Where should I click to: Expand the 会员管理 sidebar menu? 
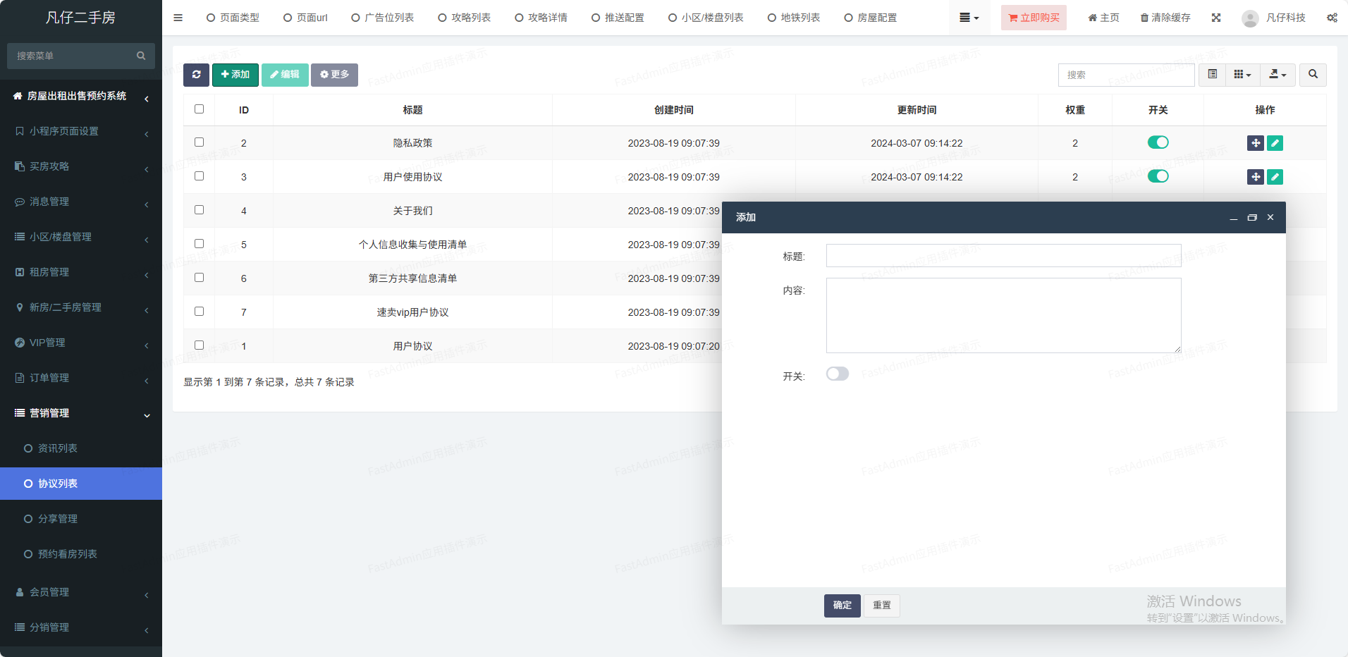pos(81,592)
